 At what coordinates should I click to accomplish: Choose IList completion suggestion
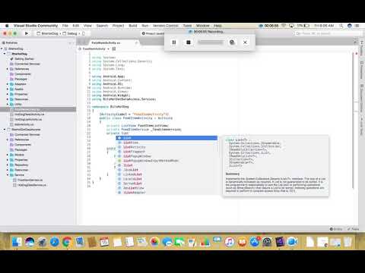(x=167, y=165)
